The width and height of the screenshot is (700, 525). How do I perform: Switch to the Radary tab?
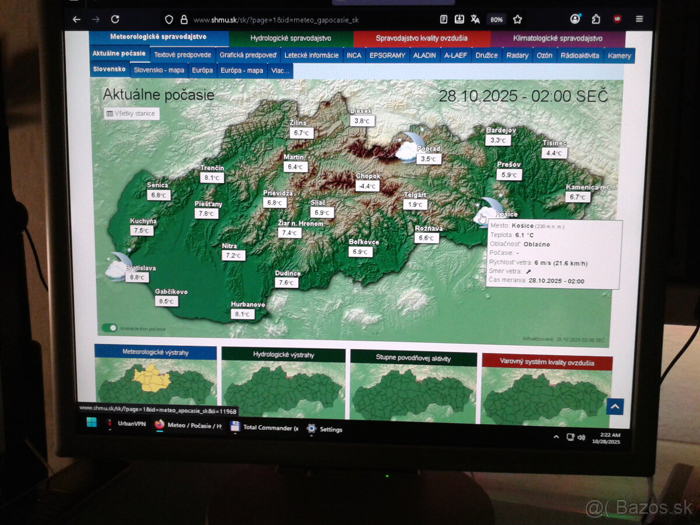(x=517, y=55)
